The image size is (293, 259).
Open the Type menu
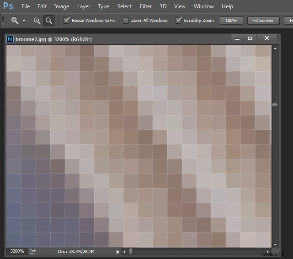pos(103,6)
